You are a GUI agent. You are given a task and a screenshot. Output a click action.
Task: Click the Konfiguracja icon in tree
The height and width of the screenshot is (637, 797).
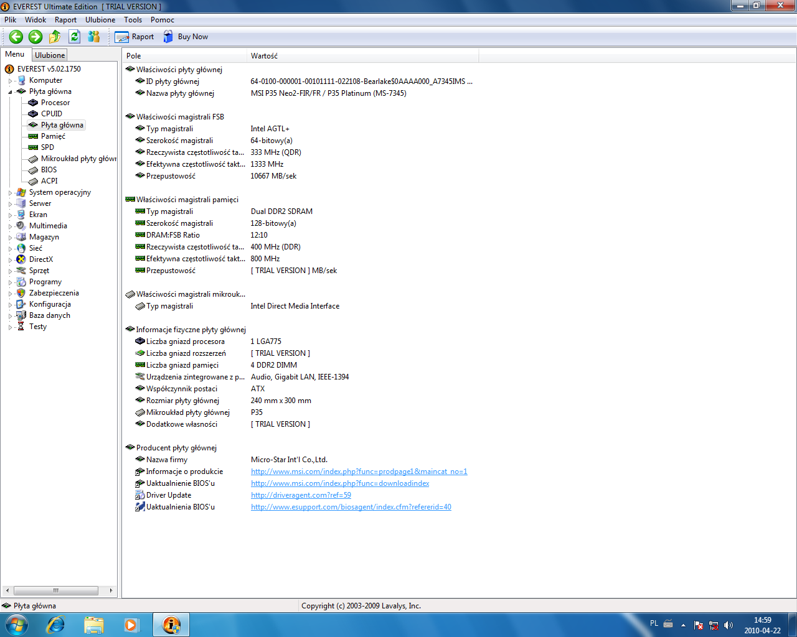pyautogui.click(x=21, y=304)
